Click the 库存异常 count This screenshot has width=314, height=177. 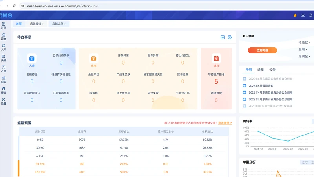point(123,63)
